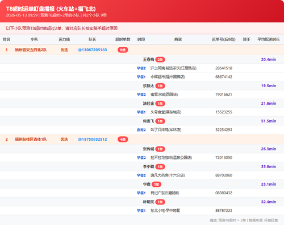The image size is (284, 225).
Task: Click merchant 东北小吃·早中晚餐
Action: coord(165,211)
